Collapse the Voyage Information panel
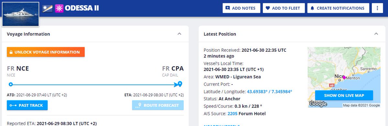The width and height of the screenshot is (388, 126). [179, 34]
